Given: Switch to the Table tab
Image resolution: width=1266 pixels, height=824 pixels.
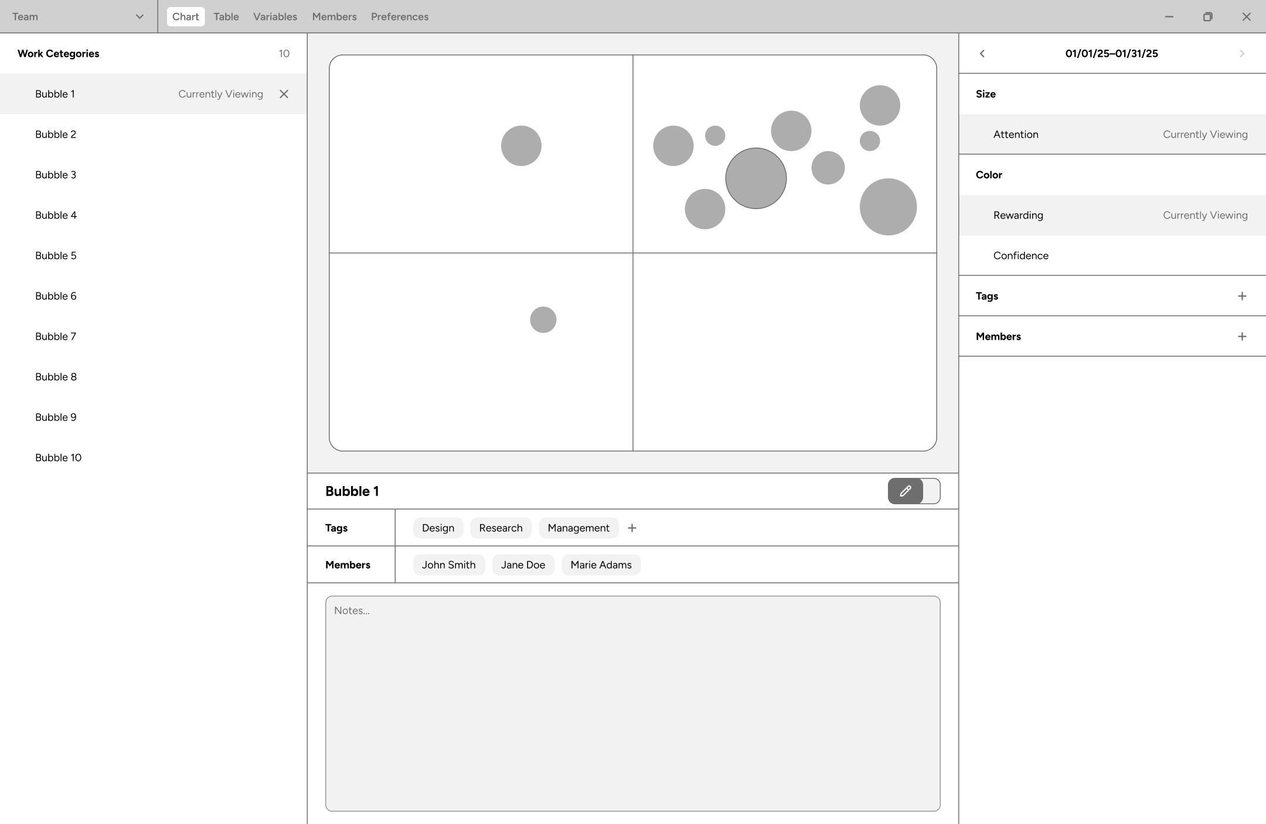Looking at the screenshot, I should pos(226,16).
